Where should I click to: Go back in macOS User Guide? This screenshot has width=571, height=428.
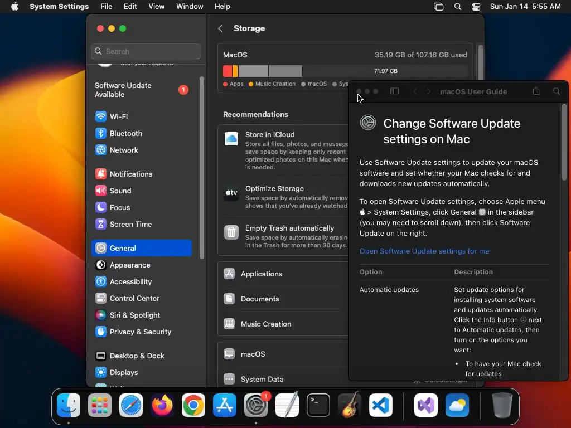[x=415, y=91]
